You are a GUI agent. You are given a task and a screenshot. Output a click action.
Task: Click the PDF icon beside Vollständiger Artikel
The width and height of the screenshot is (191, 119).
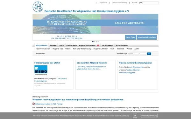click(x=33, y=103)
